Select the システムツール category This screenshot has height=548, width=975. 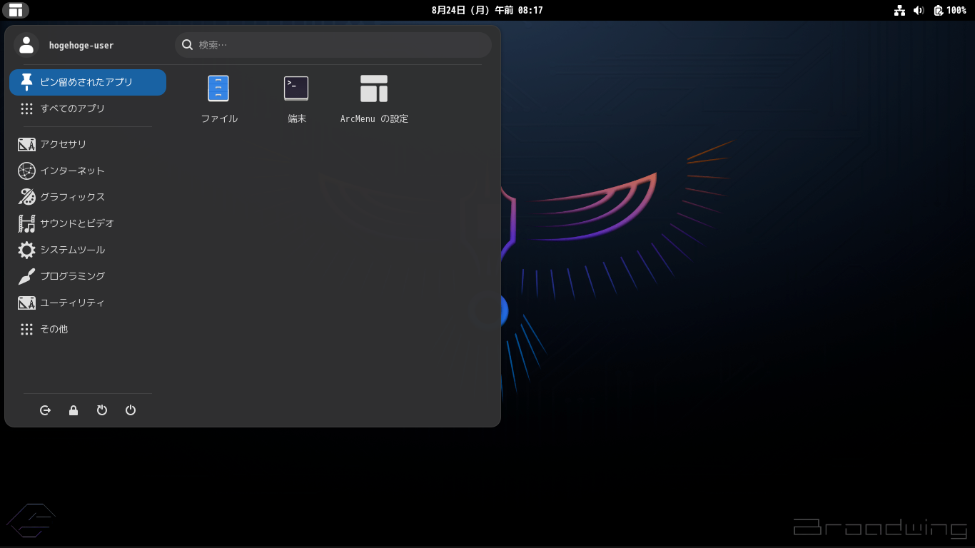pyautogui.click(x=88, y=250)
